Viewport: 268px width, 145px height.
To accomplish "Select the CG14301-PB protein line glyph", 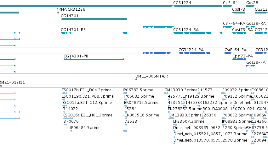I will [x=94, y=59].
